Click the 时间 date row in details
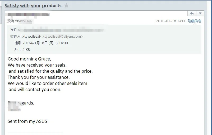Screen dimensions: 212x135 41,43
